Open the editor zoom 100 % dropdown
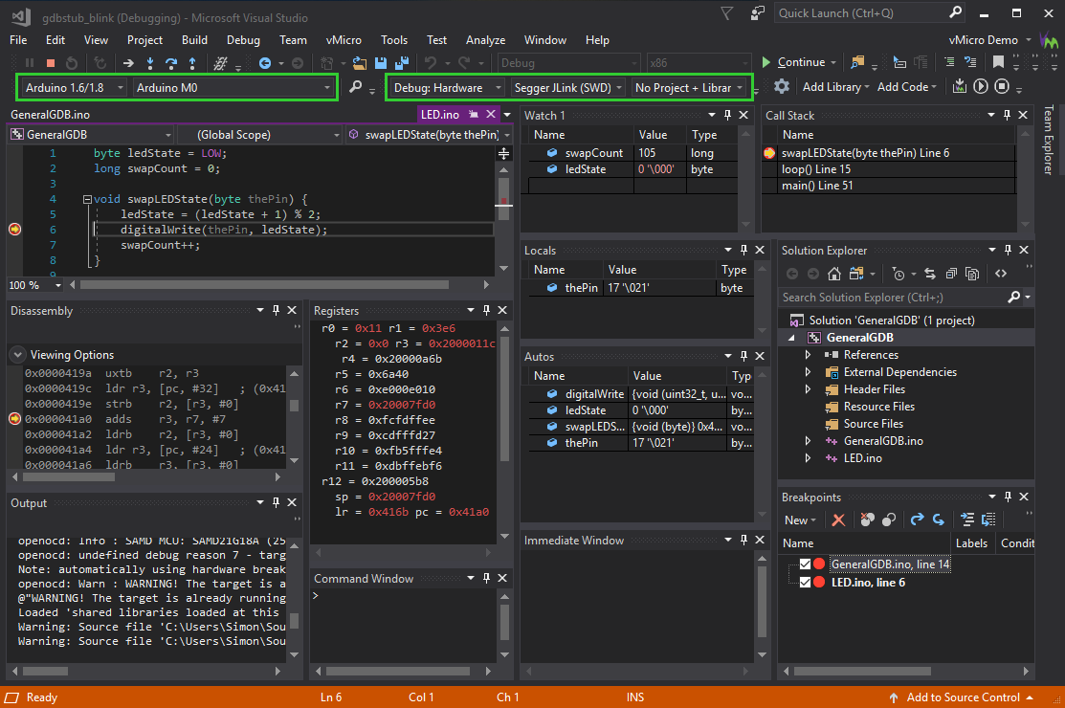Image resolution: width=1065 pixels, height=708 pixels. pos(35,285)
